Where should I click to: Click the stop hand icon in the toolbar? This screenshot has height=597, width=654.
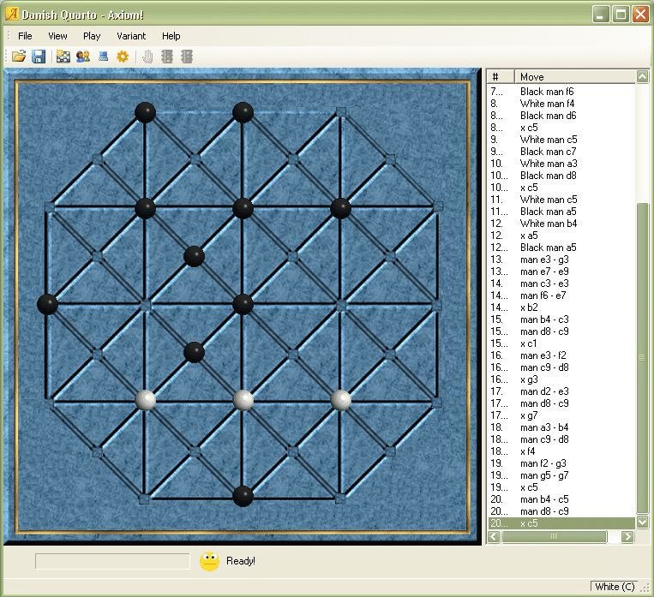pyautogui.click(x=147, y=57)
